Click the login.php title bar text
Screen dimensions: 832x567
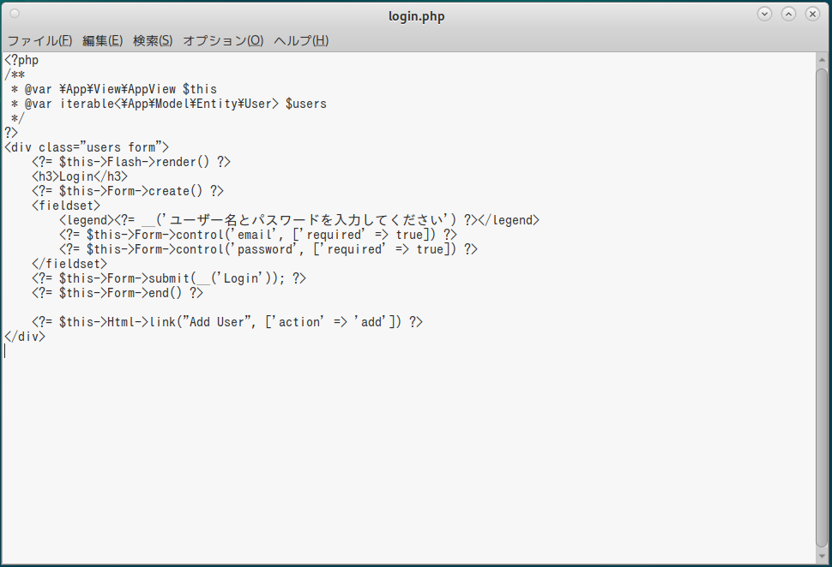pyautogui.click(x=416, y=16)
